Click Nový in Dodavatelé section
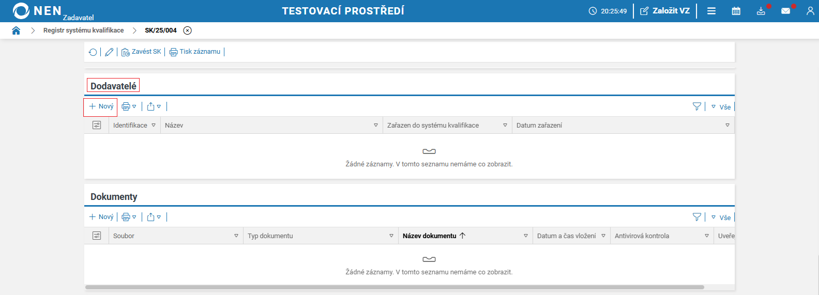 (x=101, y=106)
